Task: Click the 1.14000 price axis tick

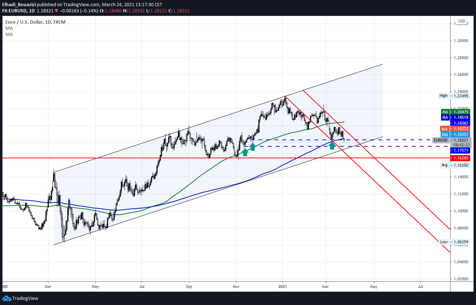Action: [x=461, y=177]
